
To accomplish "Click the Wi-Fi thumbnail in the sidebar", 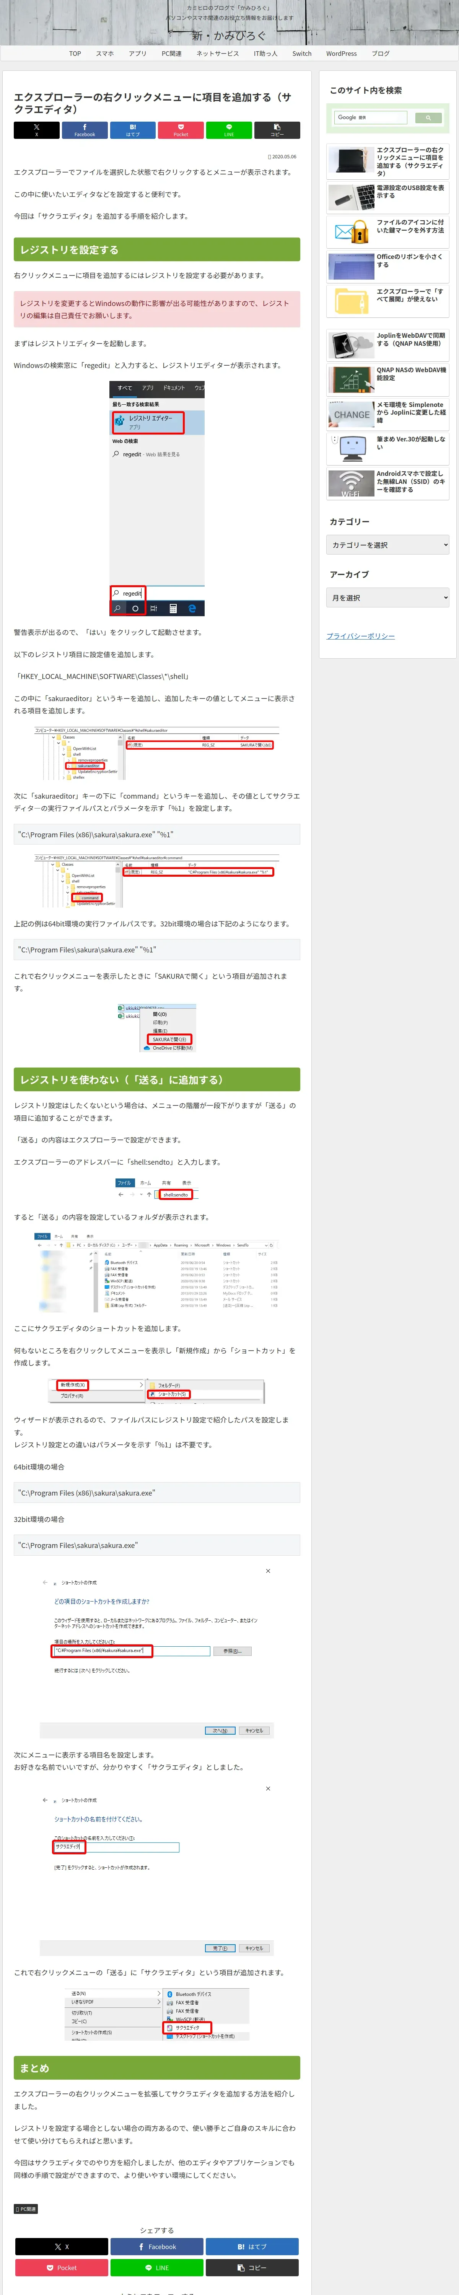I will click(351, 484).
